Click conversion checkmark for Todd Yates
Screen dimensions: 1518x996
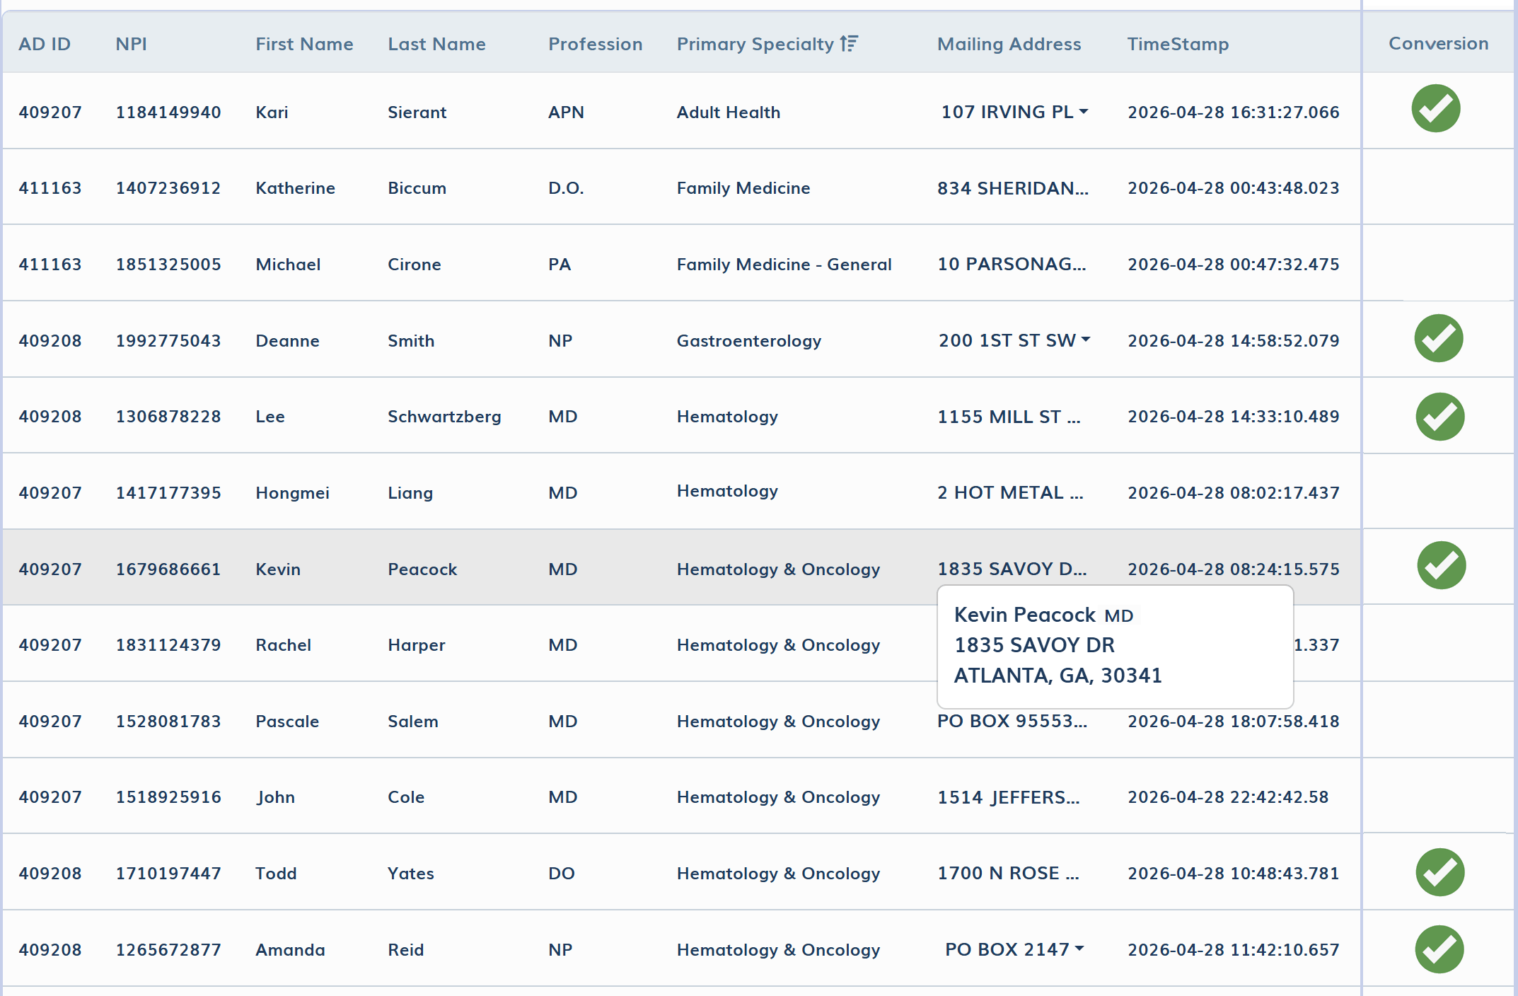tap(1440, 872)
